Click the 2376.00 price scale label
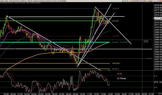This screenshot has height=95, width=162. pyautogui.click(x=158, y=13)
